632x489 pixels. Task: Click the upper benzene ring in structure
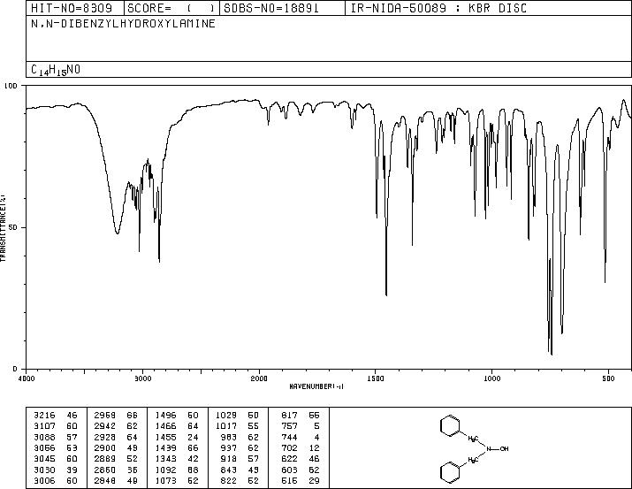click(450, 425)
